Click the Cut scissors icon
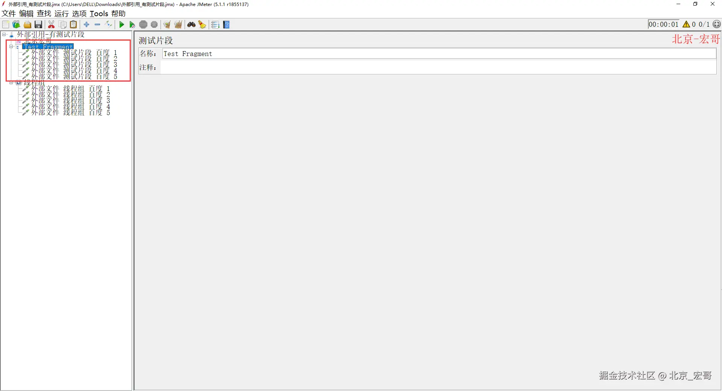Image resolution: width=722 pixels, height=391 pixels. tap(52, 25)
